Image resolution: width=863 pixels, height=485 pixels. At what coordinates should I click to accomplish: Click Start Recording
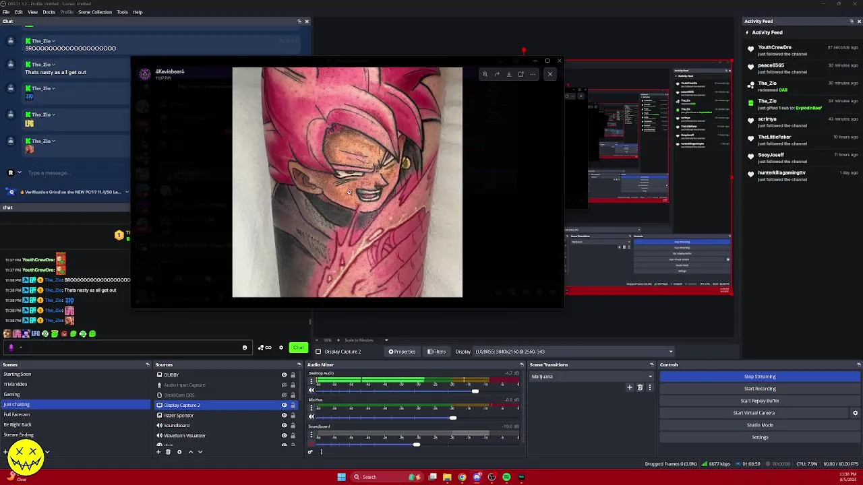(x=760, y=389)
